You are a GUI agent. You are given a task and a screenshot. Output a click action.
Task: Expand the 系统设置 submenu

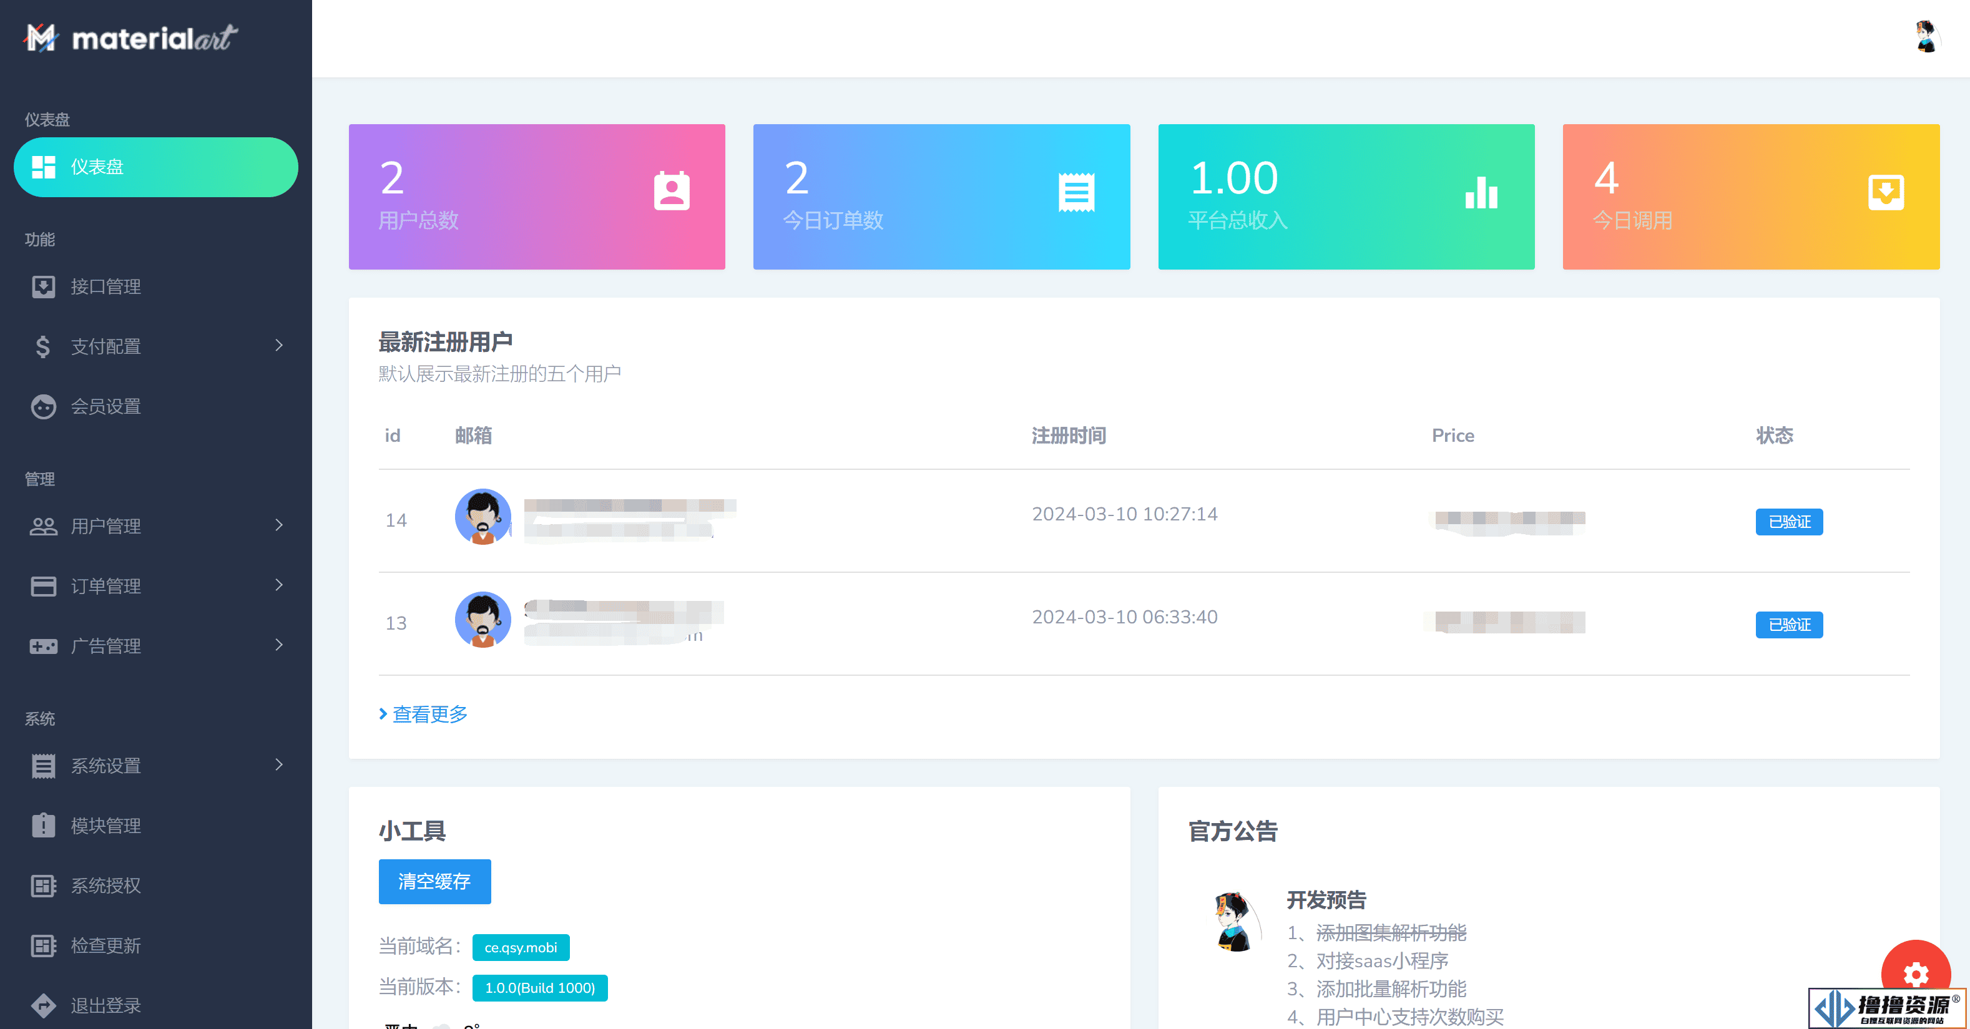pyautogui.click(x=156, y=766)
